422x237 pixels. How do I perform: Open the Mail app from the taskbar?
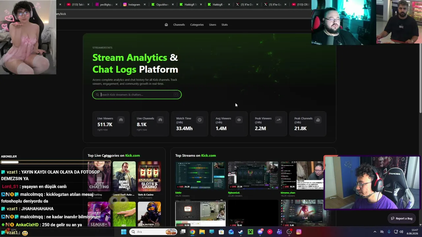[231, 232]
